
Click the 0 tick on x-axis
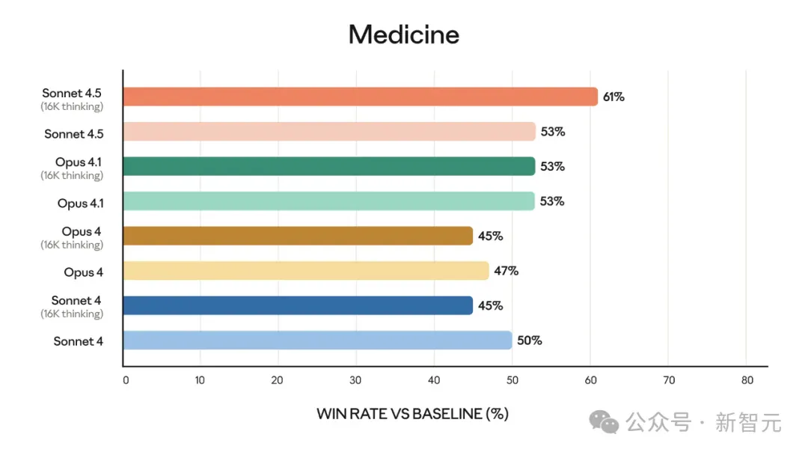[126, 380]
